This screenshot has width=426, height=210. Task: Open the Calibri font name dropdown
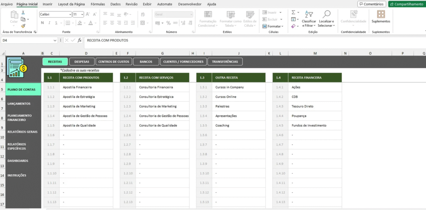pyautogui.click(x=69, y=14)
